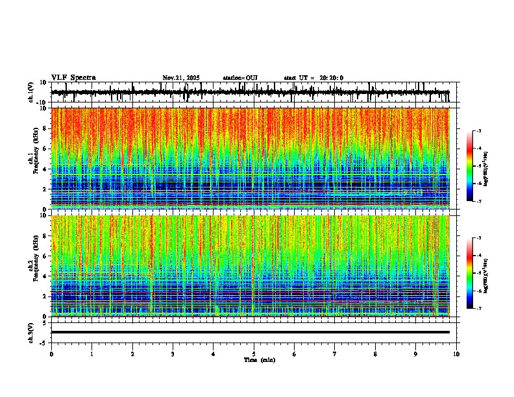Click the ch.2 color bar log(PSD) unit label
Screen dimensions: 514x397
(486, 276)
